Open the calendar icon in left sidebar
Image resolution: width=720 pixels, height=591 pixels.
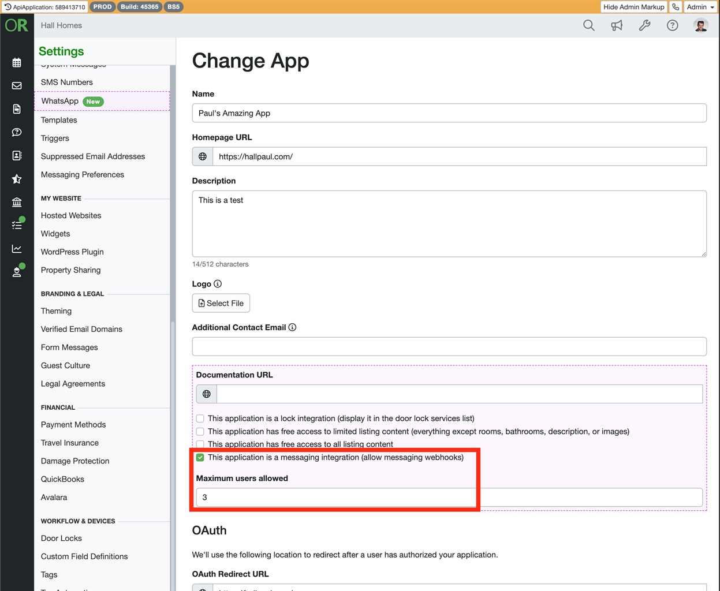[17, 62]
